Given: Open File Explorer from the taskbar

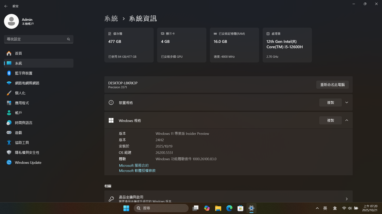Looking at the screenshot, I should pos(218,208).
